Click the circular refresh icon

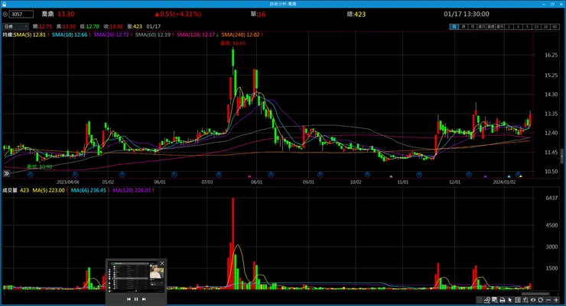point(540,300)
